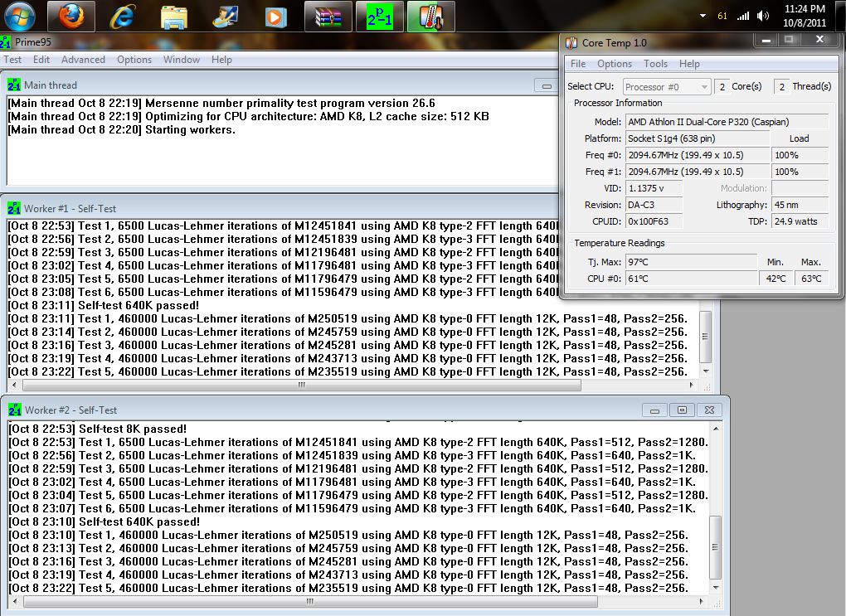Click the Main thread 'Starting workers.' log line
The height and width of the screenshot is (616, 846).
121,130
